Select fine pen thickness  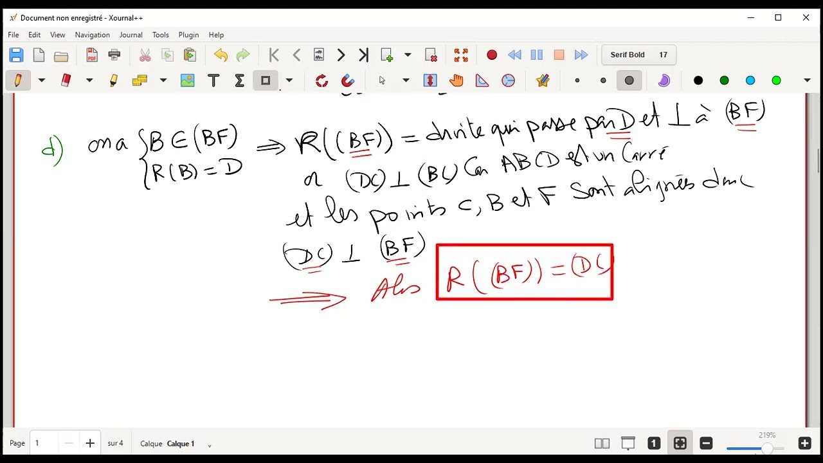pos(577,80)
